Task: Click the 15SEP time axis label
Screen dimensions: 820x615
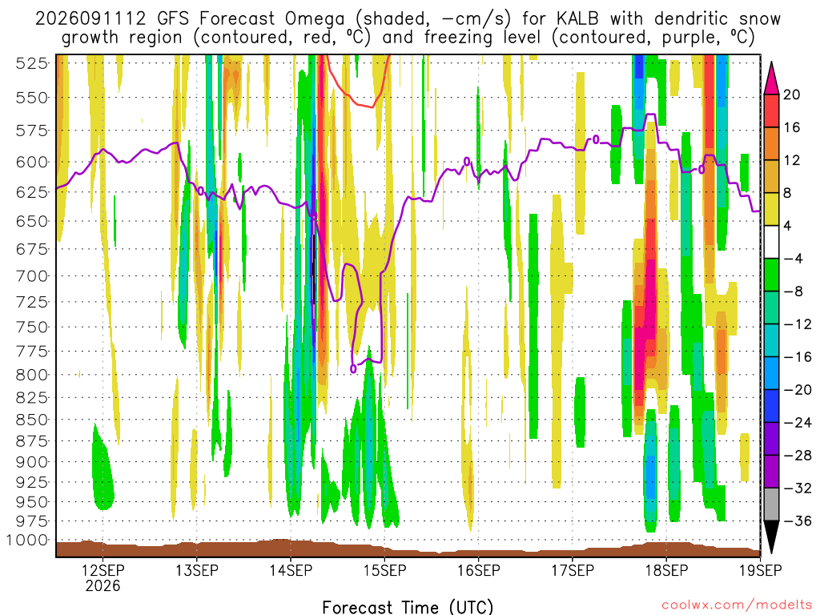Action: 384,570
